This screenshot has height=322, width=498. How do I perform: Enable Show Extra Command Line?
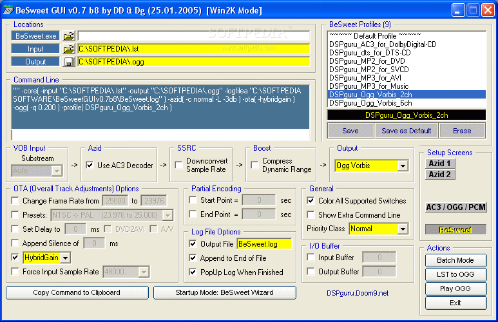click(x=311, y=214)
